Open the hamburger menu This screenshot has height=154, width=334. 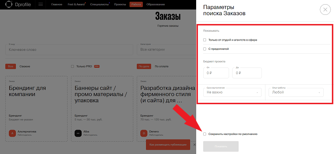coord(41,4)
